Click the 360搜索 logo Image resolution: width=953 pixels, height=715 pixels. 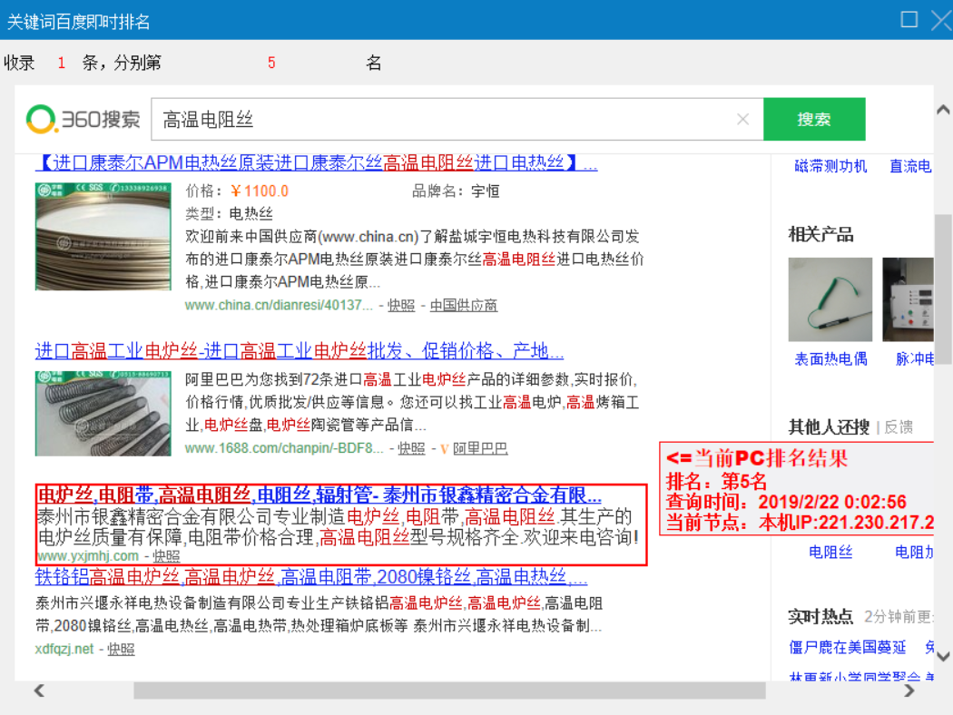pyautogui.click(x=84, y=119)
